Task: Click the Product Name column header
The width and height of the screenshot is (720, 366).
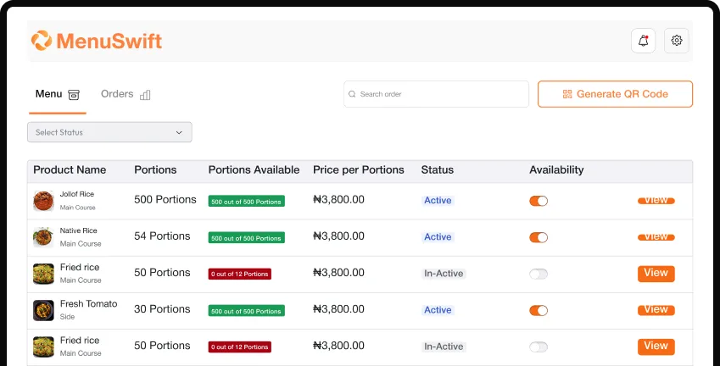Action: (70, 169)
